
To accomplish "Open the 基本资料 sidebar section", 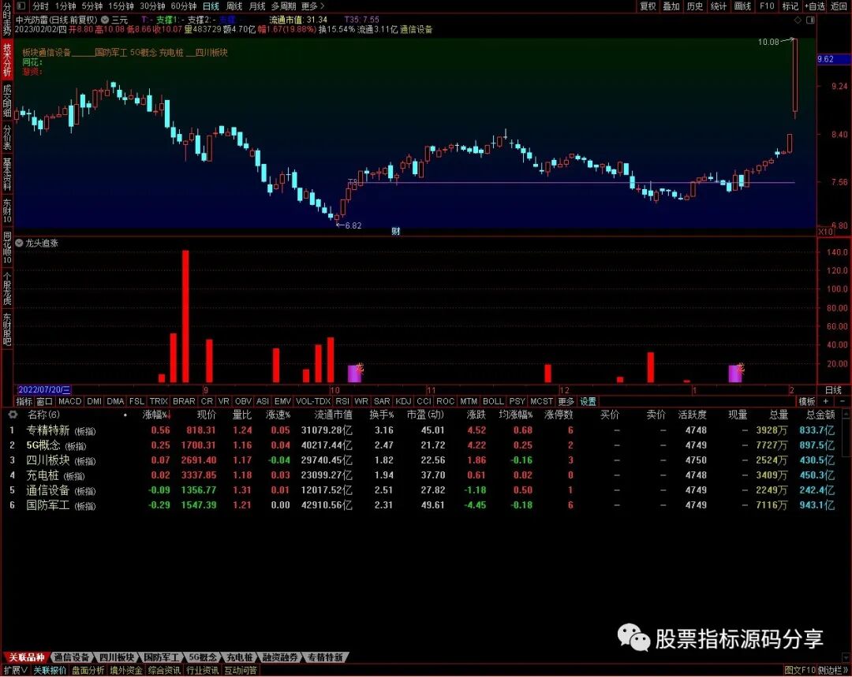I will coord(6,173).
